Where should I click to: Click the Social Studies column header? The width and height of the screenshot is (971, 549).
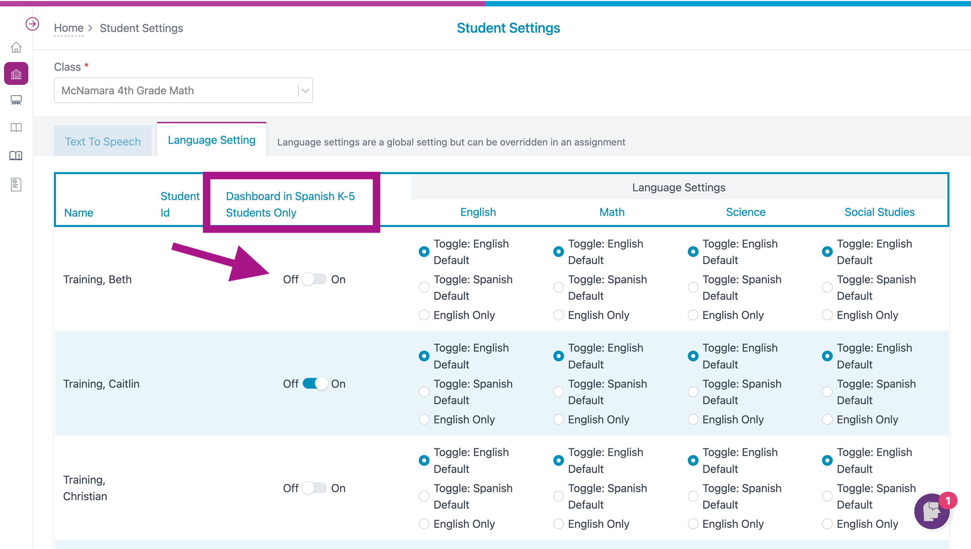879,212
